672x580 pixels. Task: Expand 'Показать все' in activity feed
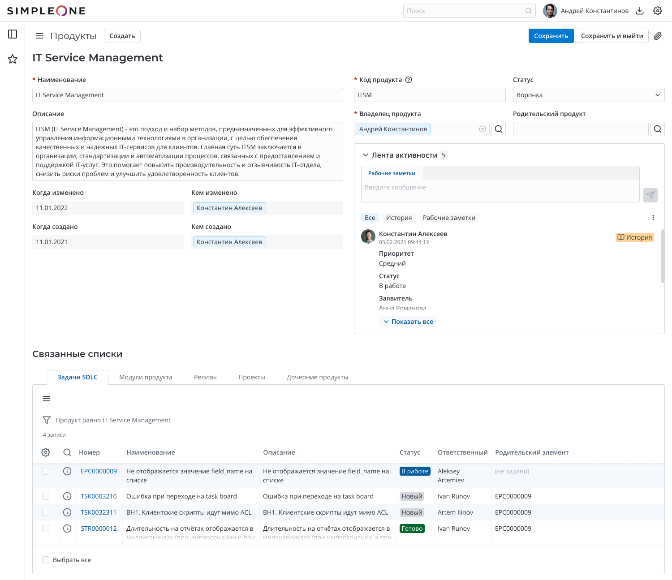coord(408,322)
